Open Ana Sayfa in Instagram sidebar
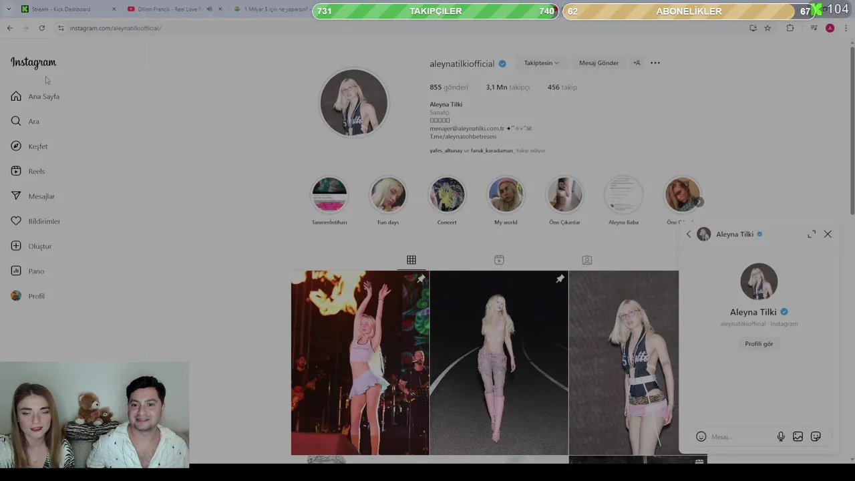 click(35, 96)
